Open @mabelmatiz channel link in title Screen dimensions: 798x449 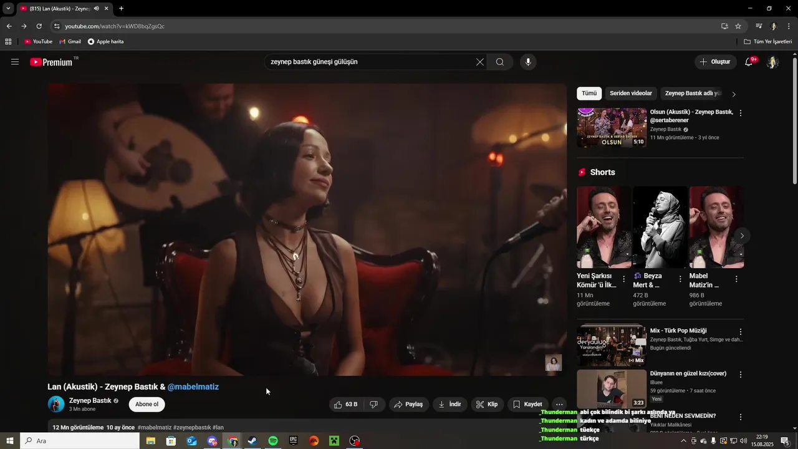tap(193, 387)
